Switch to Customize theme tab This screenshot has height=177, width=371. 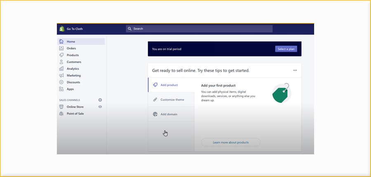pos(171,100)
